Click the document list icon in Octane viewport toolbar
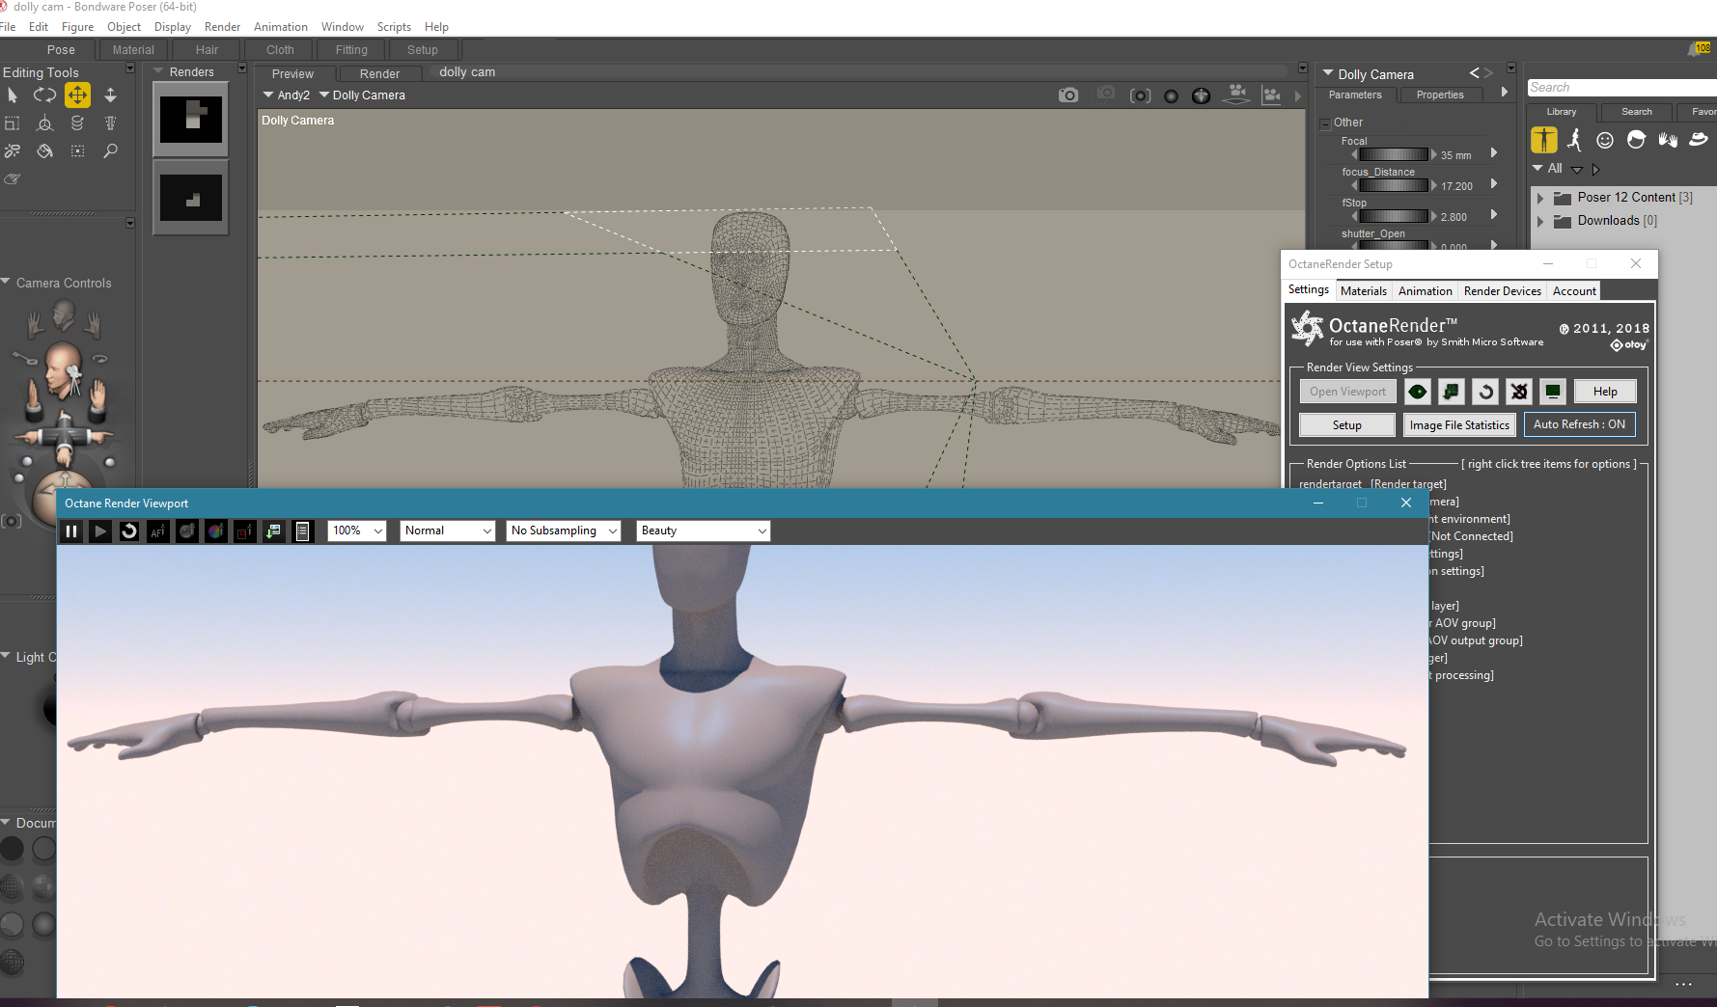The height and width of the screenshot is (1007, 1717). (303, 531)
